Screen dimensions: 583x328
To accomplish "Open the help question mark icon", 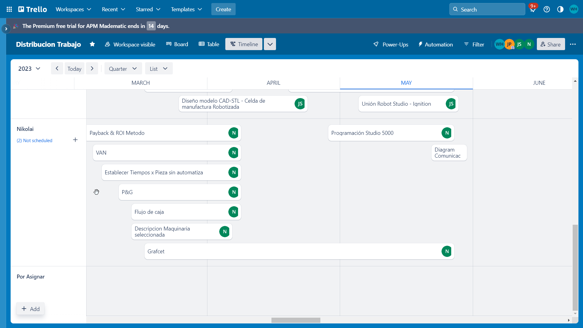I will click(547, 9).
